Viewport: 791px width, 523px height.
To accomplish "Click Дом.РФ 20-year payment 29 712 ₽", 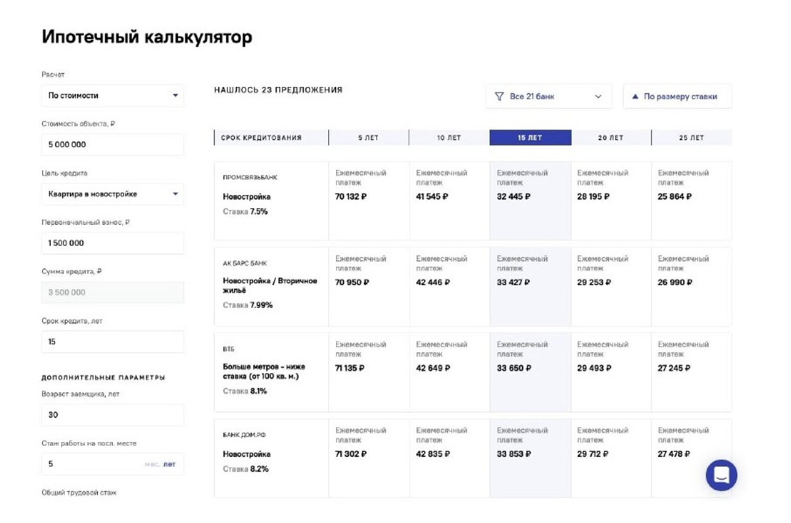I will 594,454.
